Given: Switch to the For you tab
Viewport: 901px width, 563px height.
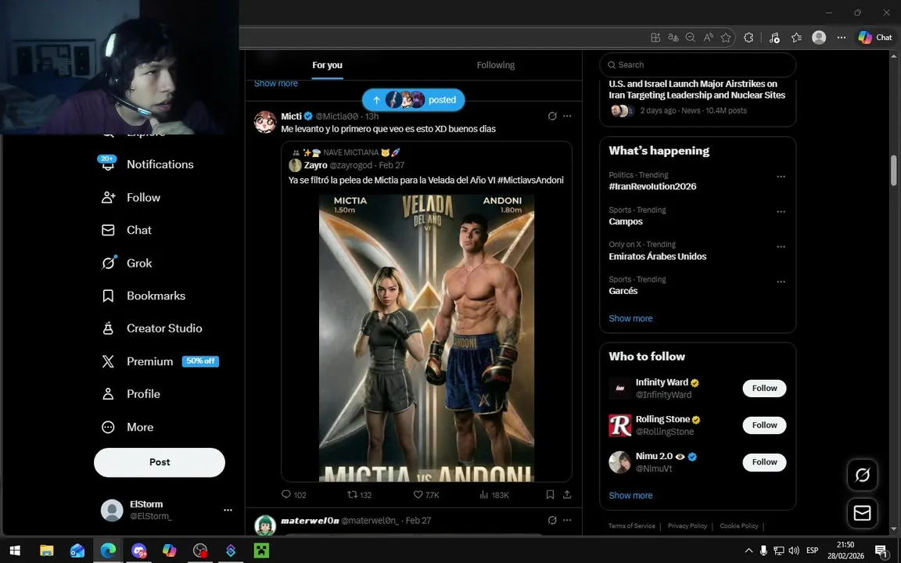Looking at the screenshot, I should point(327,65).
